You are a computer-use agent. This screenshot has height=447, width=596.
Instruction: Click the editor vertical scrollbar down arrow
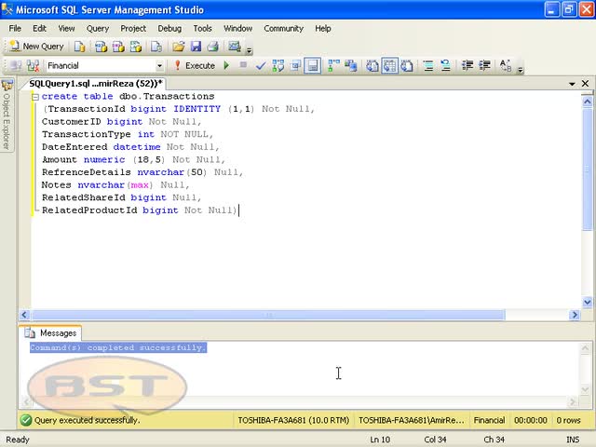click(588, 302)
